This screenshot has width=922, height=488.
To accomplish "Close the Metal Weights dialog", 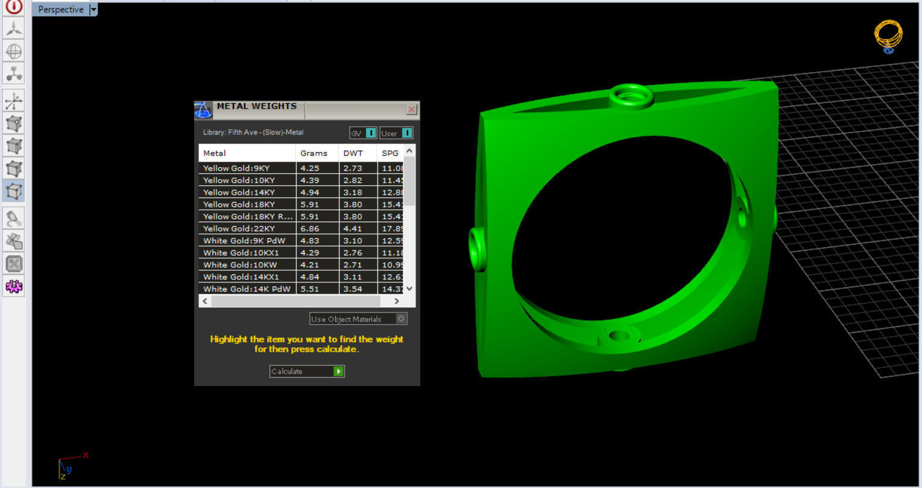I will click(x=412, y=109).
